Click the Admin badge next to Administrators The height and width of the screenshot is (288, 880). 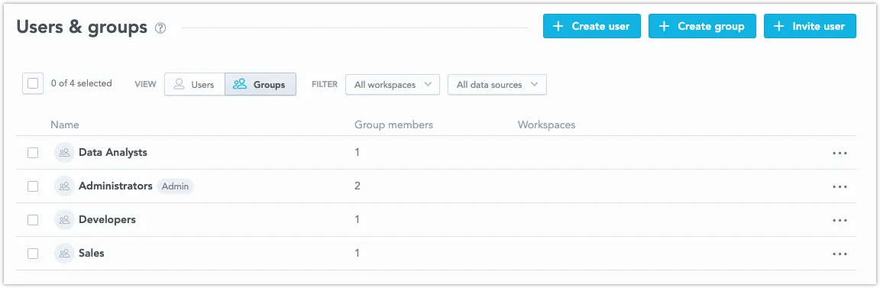175,186
